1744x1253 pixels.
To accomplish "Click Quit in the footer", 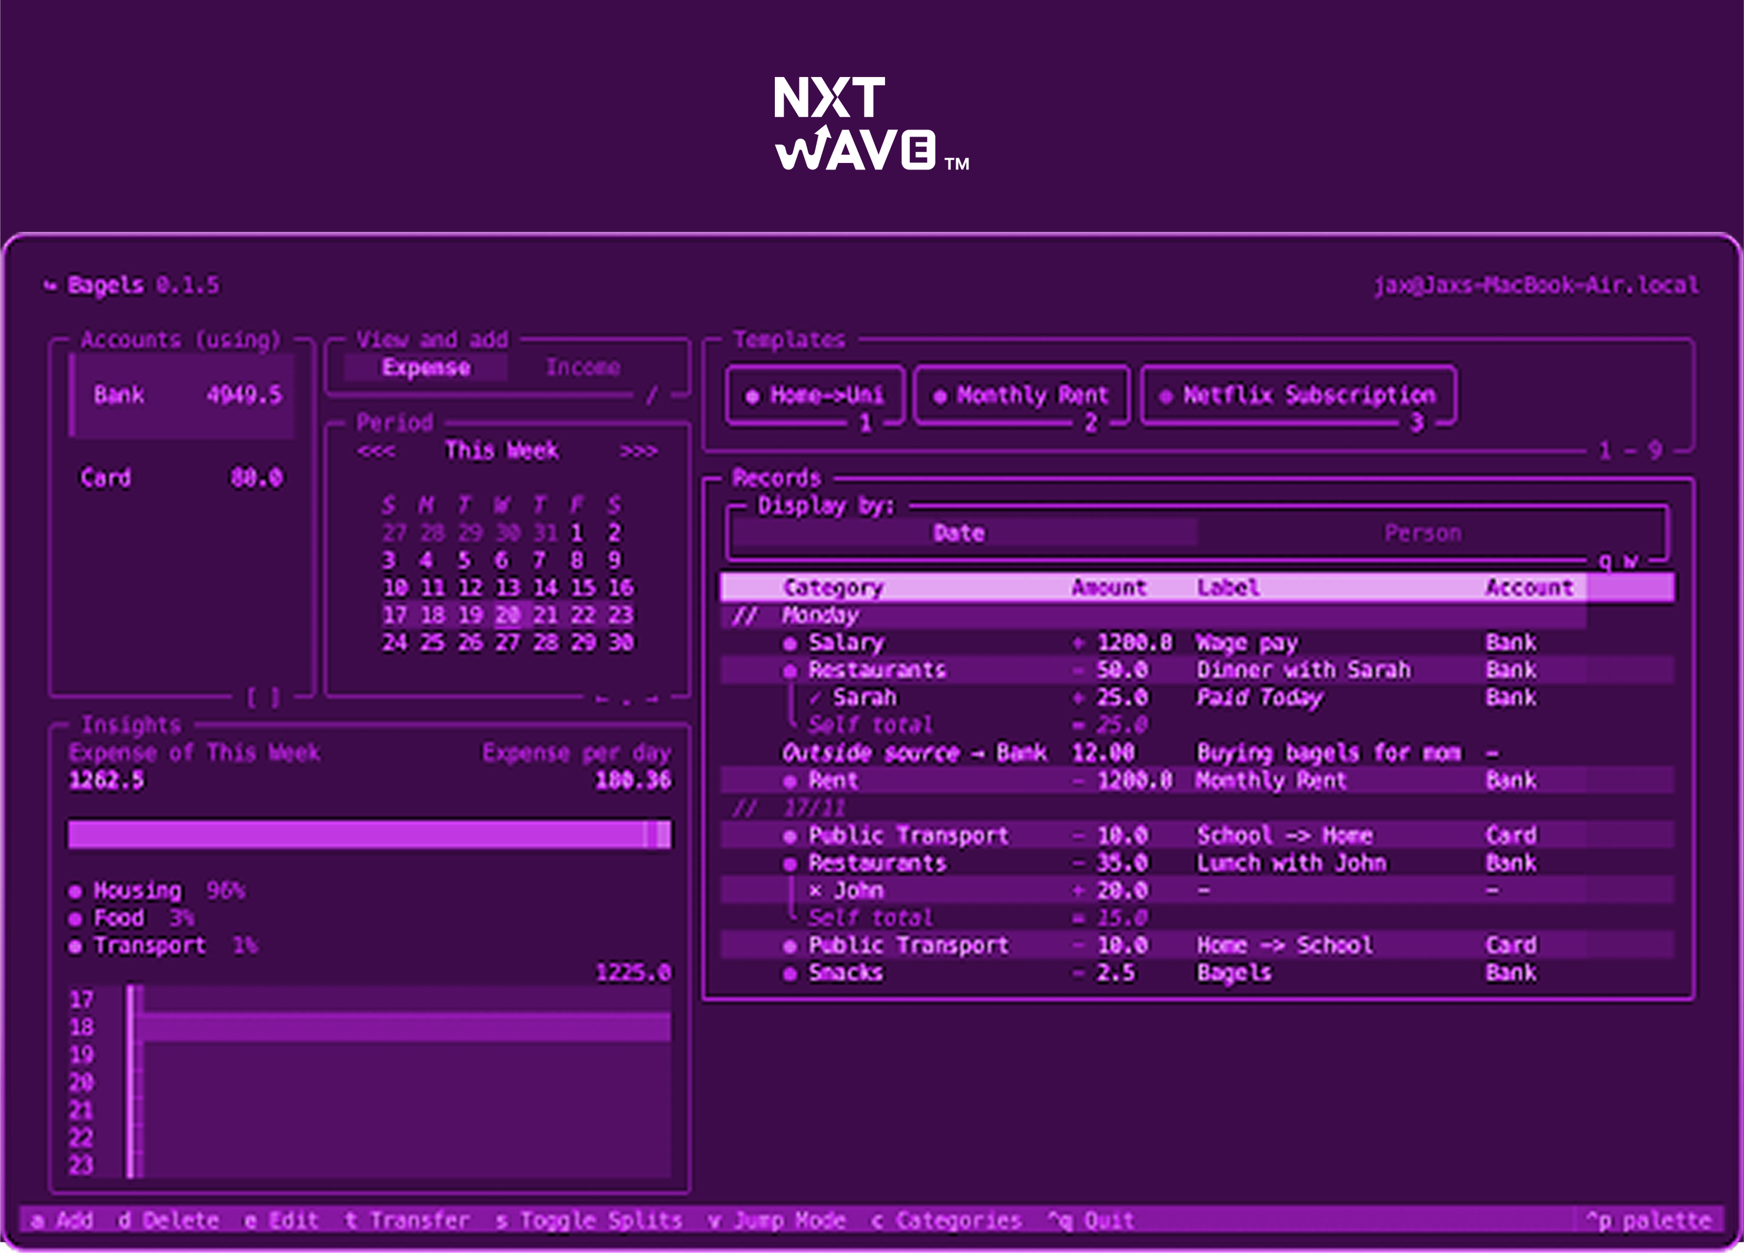I will point(1090,1221).
